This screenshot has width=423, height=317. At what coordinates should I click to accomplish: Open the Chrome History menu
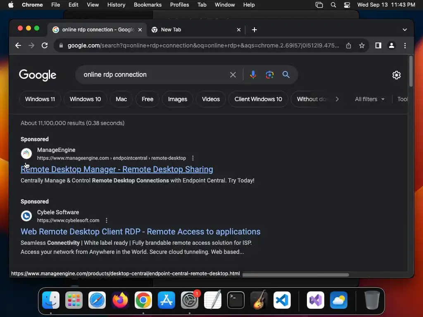pyautogui.click(x=116, y=5)
